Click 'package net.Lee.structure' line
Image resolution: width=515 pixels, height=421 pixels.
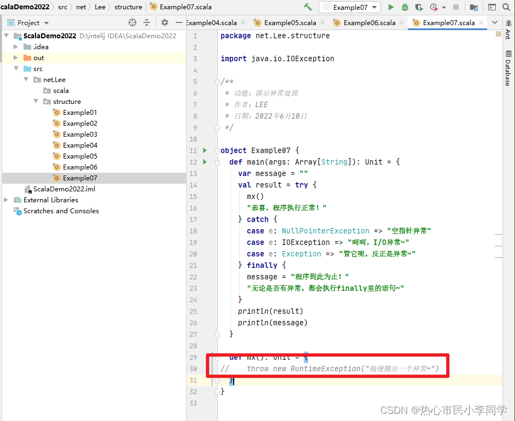click(275, 36)
